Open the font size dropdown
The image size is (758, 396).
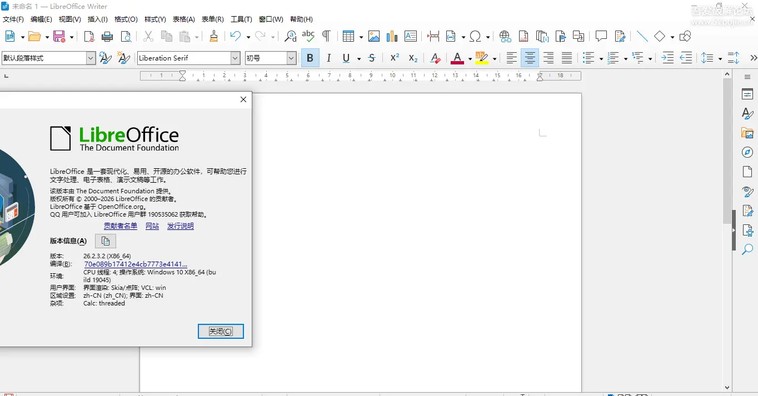(291, 58)
